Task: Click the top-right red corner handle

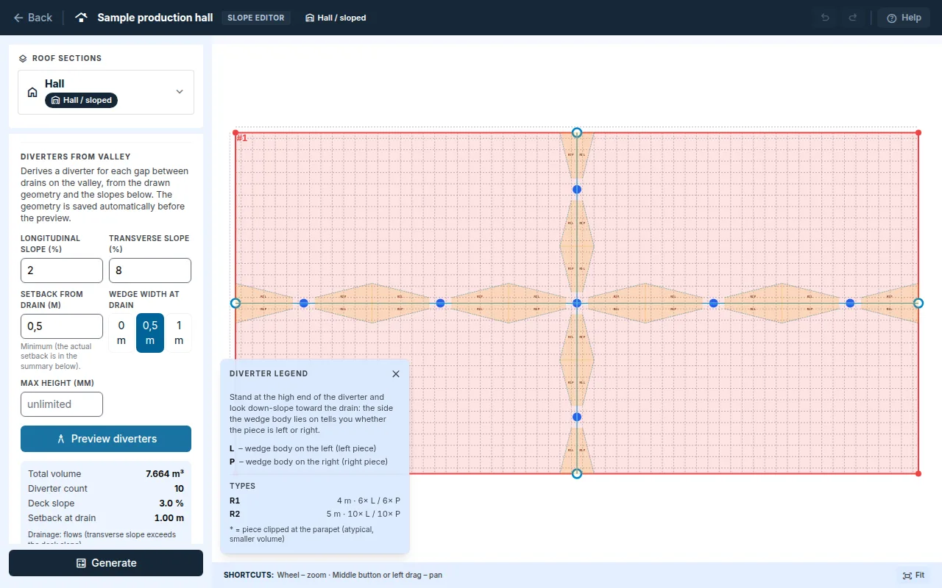Action: [x=918, y=132]
